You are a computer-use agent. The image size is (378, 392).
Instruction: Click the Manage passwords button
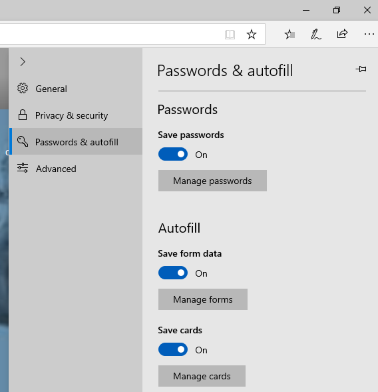tap(212, 181)
